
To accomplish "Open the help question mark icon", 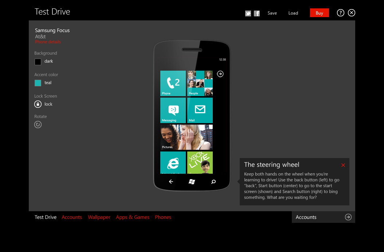I will [x=340, y=13].
